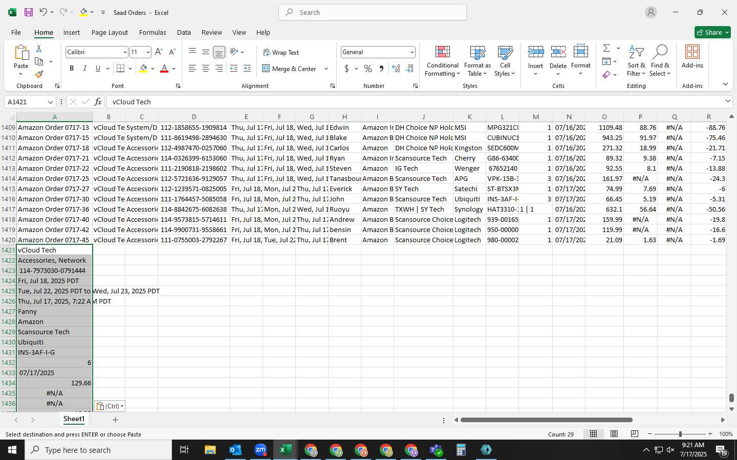Switch to the Page Layout tab
The height and width of the screenshot is (460, 737).
(110, 32)
